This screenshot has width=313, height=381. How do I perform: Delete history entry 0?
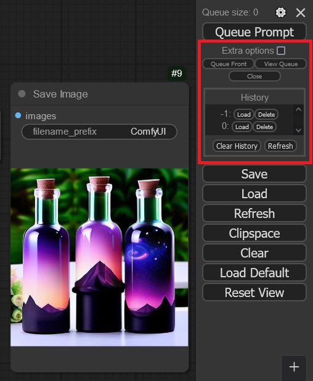point(264,127)
